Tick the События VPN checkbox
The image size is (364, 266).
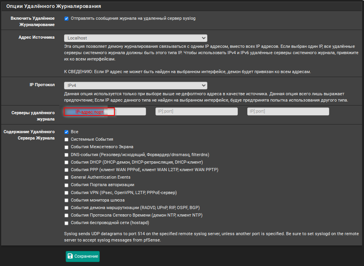[x=66, y=193]
